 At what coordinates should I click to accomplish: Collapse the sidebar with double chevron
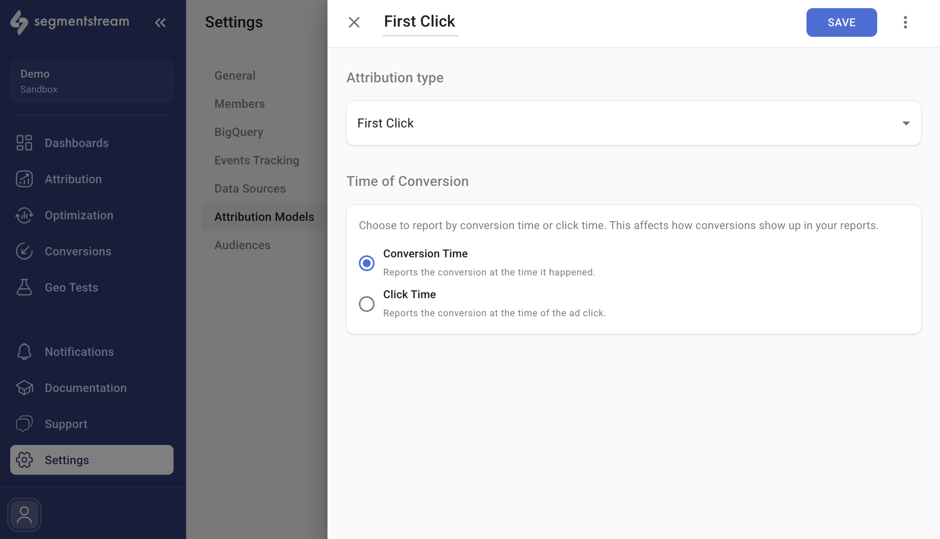tap(160, 22)
